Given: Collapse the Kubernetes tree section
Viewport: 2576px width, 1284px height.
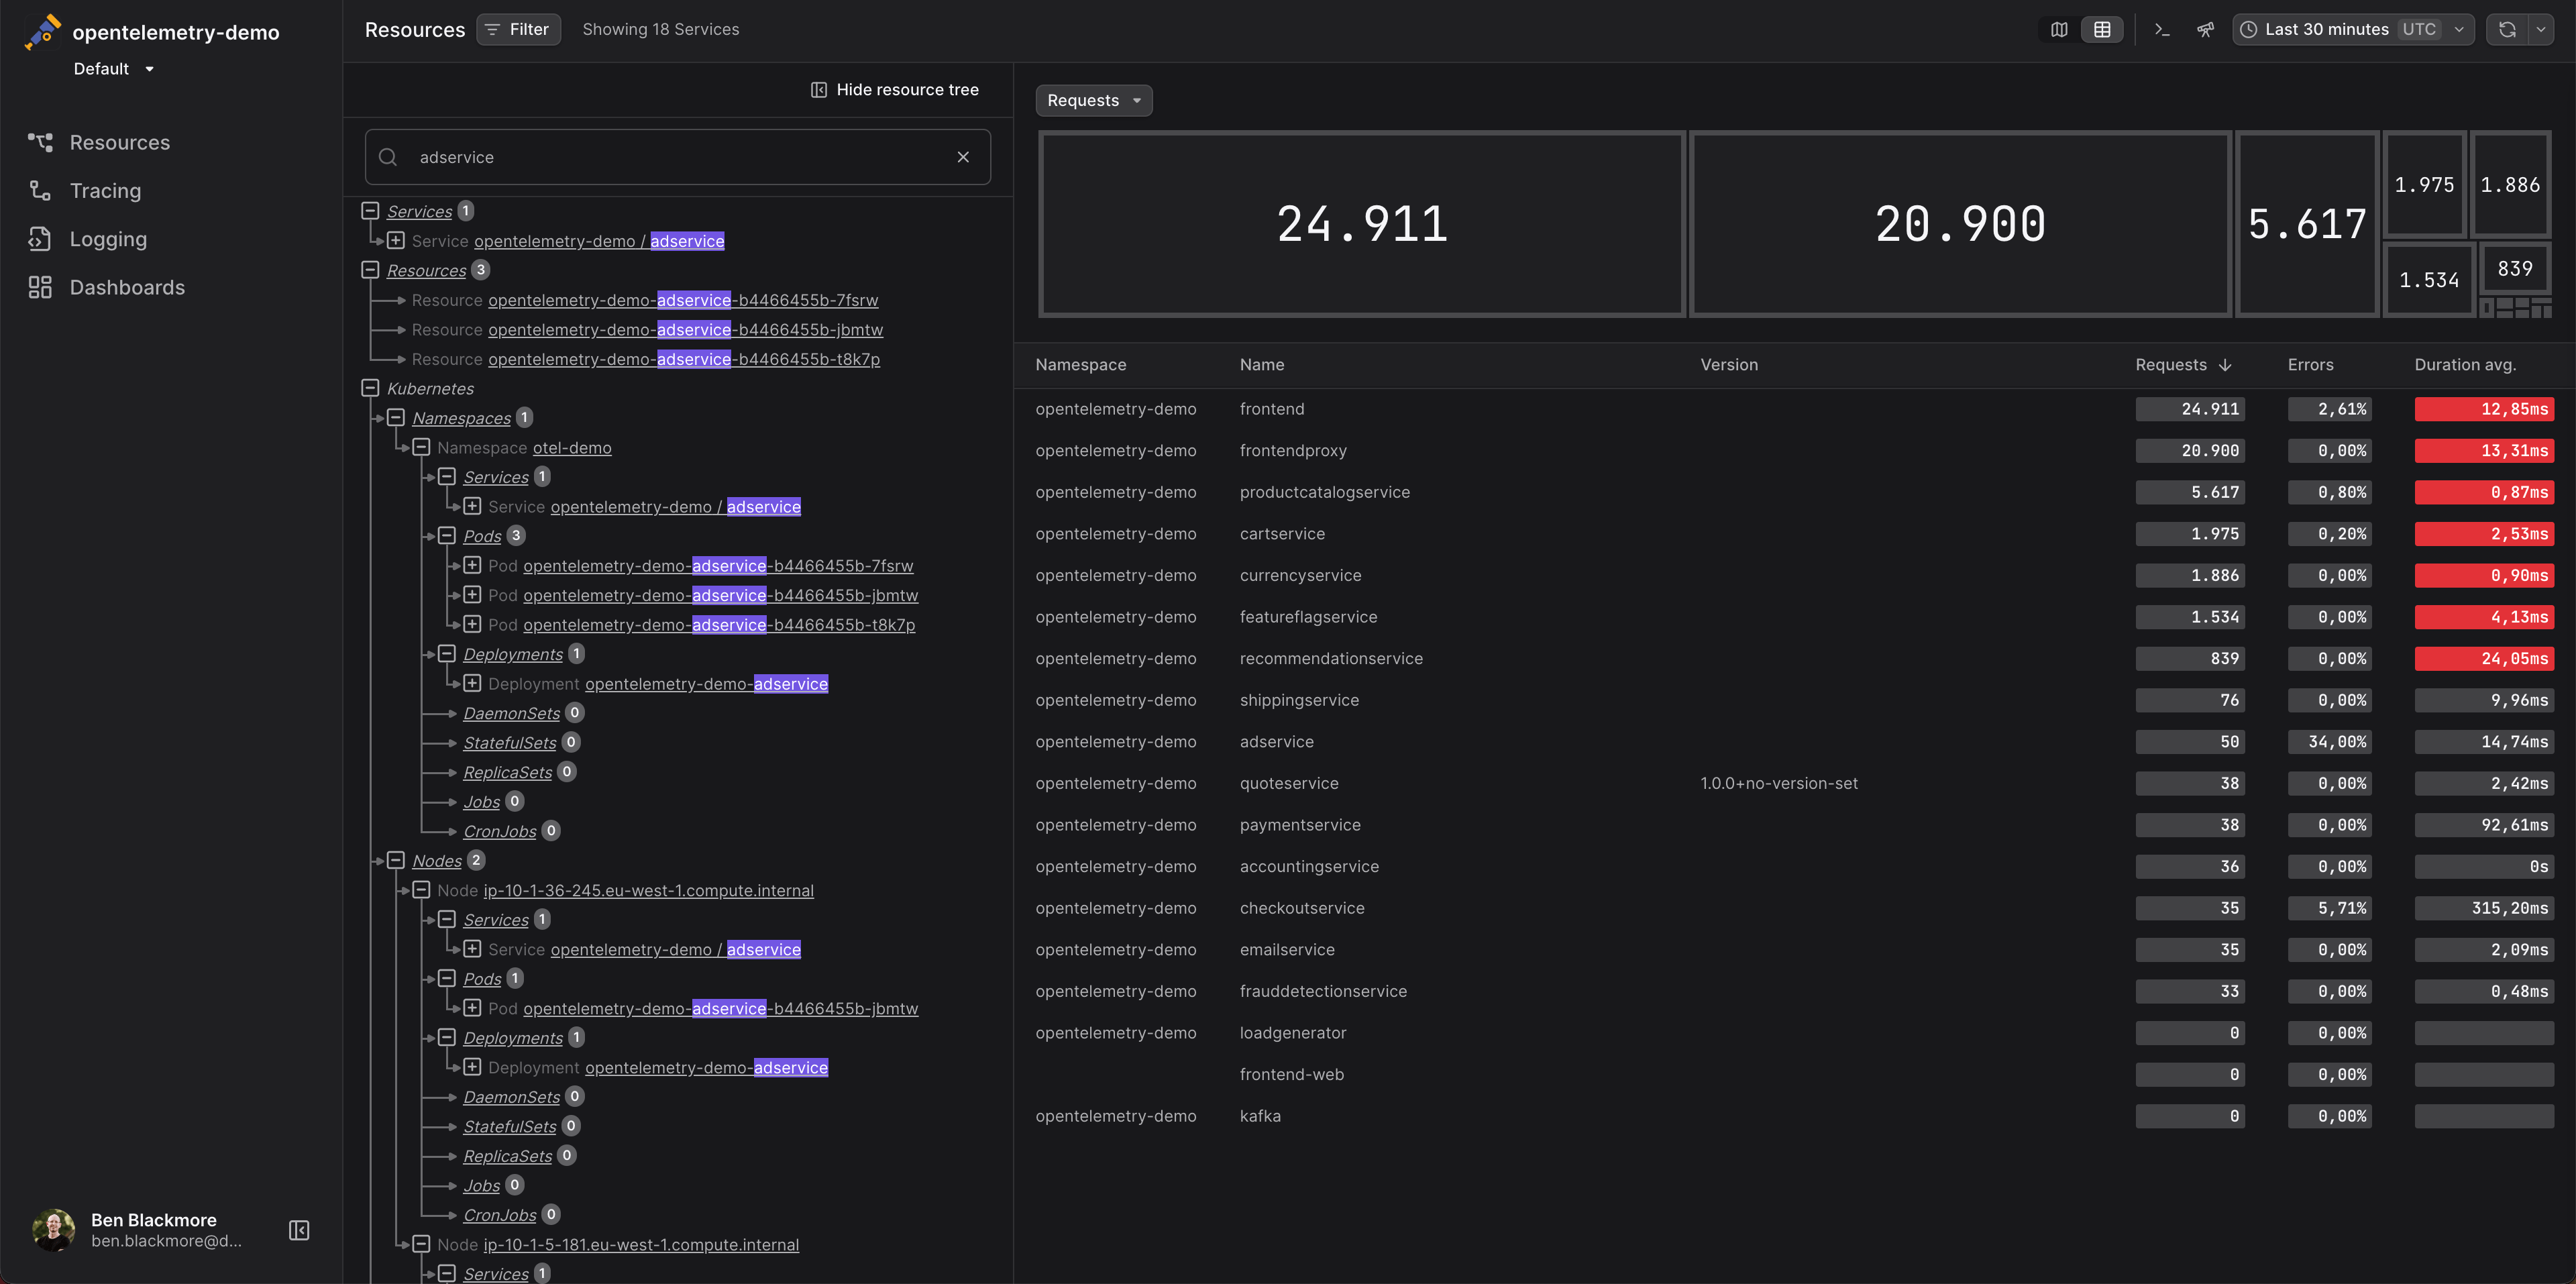Looking at the screenshot, I should pos(370,388).
